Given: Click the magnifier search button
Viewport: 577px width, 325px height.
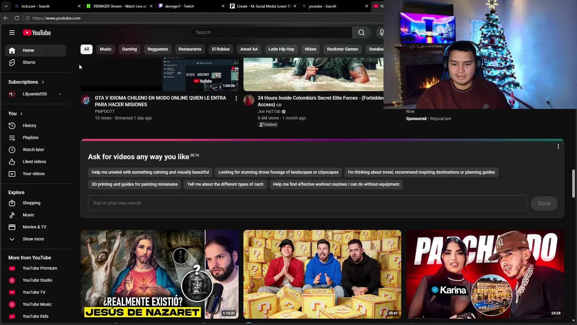Looking at the screenshot, I should pyautogui.click(x=362, y=32).
